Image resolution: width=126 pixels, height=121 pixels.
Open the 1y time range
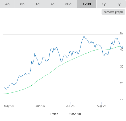coord(104,4)
